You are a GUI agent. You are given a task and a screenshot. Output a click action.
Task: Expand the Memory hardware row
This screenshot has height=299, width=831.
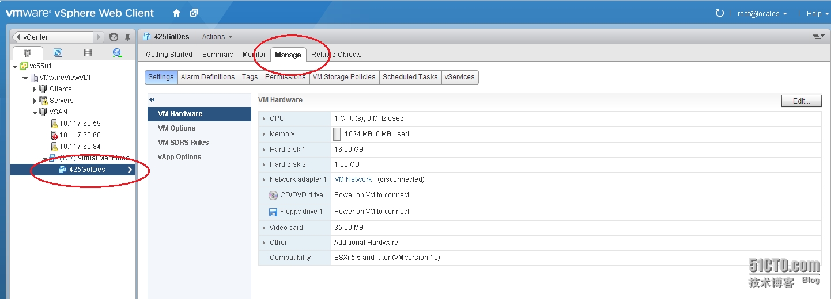click(x=264, y=134)
